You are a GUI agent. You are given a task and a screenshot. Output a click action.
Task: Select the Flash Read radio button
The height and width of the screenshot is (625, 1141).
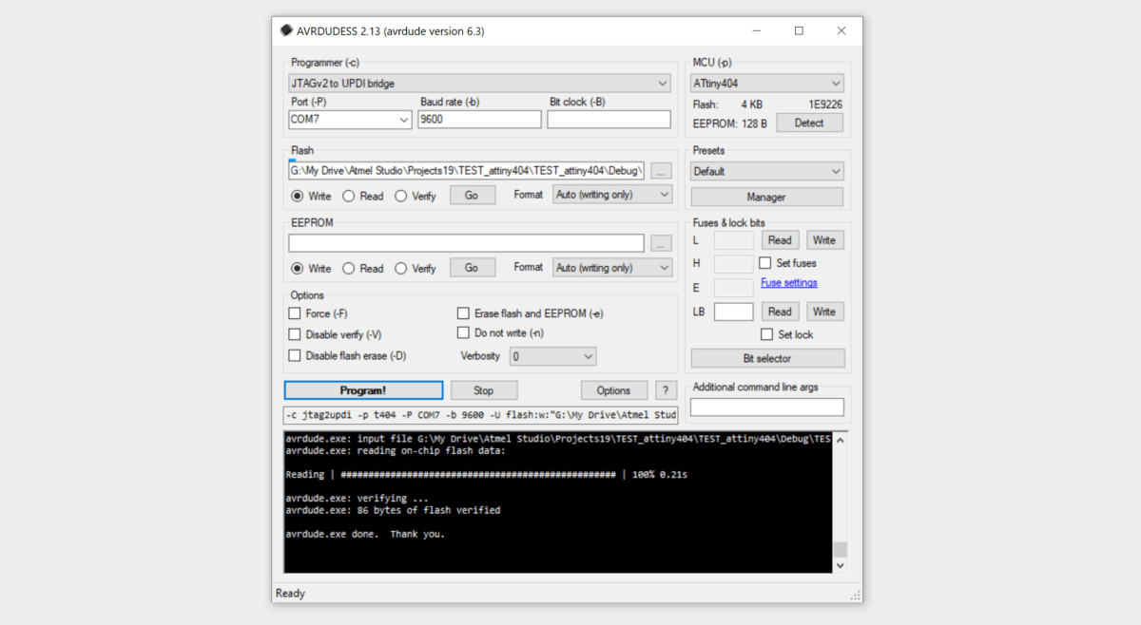348,196
